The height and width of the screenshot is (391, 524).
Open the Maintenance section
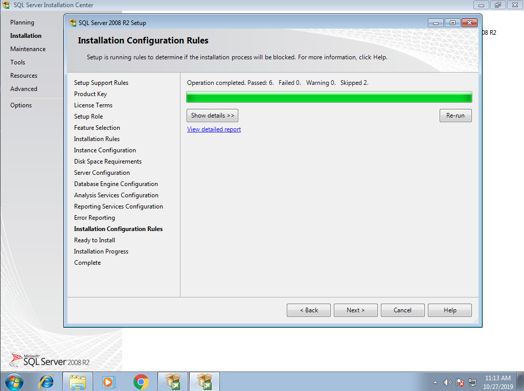click(28, 49)
